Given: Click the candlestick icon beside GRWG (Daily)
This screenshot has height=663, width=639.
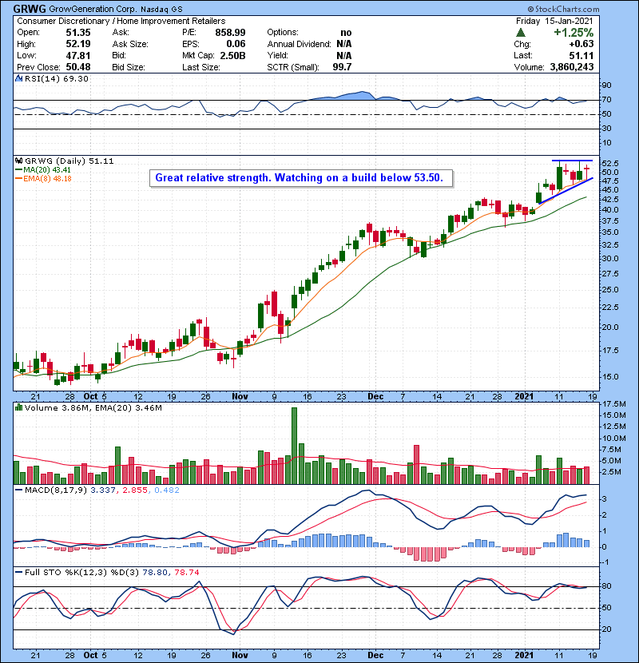Looking at the screenshot, I should click(18, 161).
